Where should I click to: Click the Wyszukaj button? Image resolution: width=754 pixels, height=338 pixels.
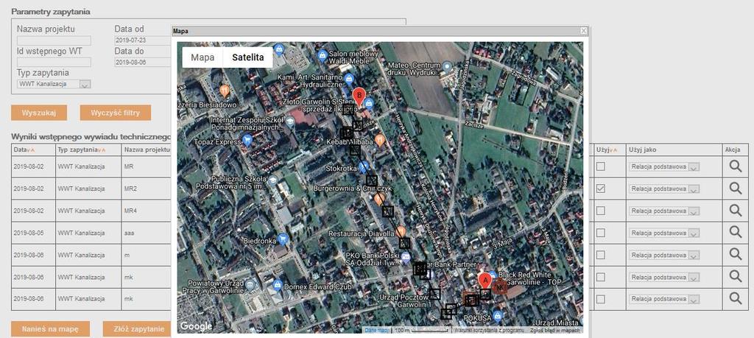pos(39,113)
